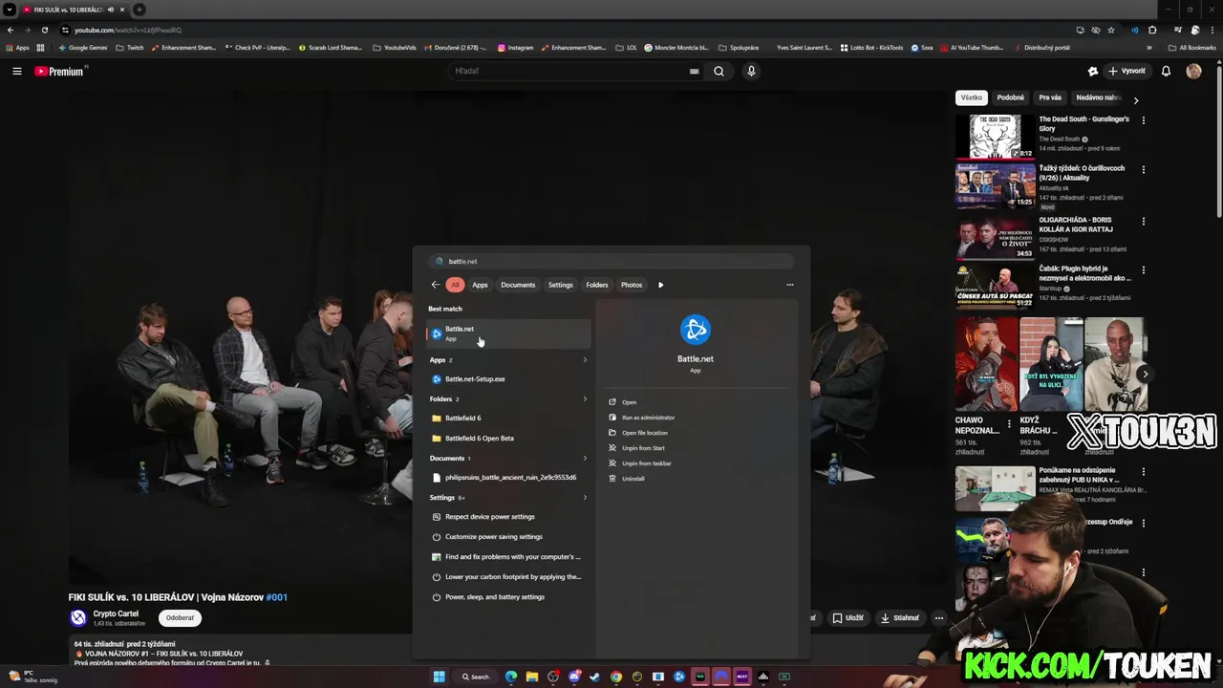The image size is (1223, 688).
Task: Expand the Apps results section
Action: click(585, 360)
